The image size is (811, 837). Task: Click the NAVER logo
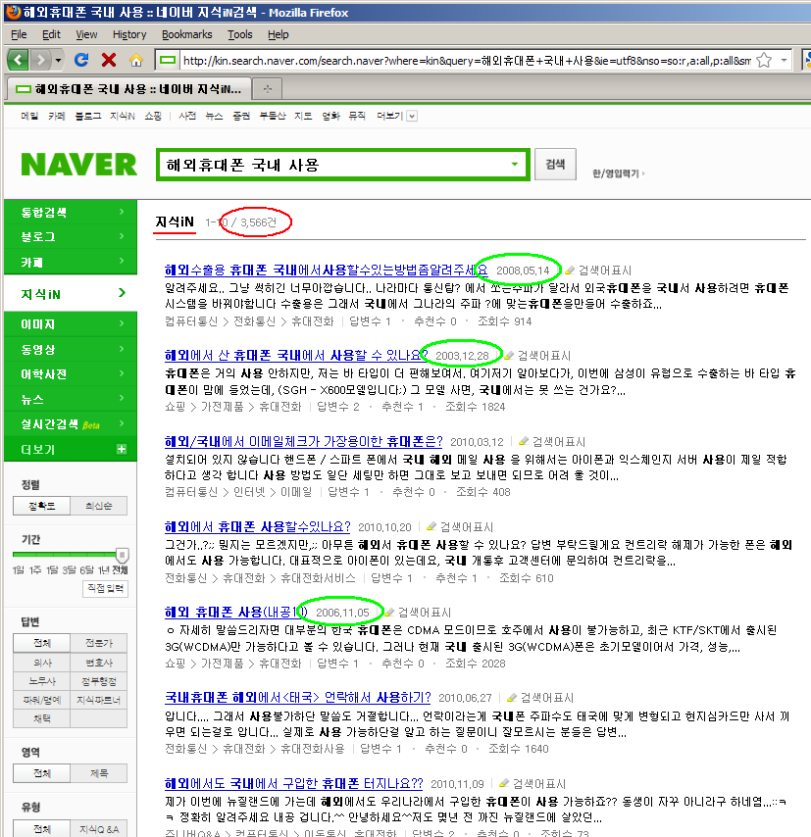point(79,165)
